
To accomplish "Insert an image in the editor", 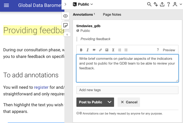I will pos(107,50).
